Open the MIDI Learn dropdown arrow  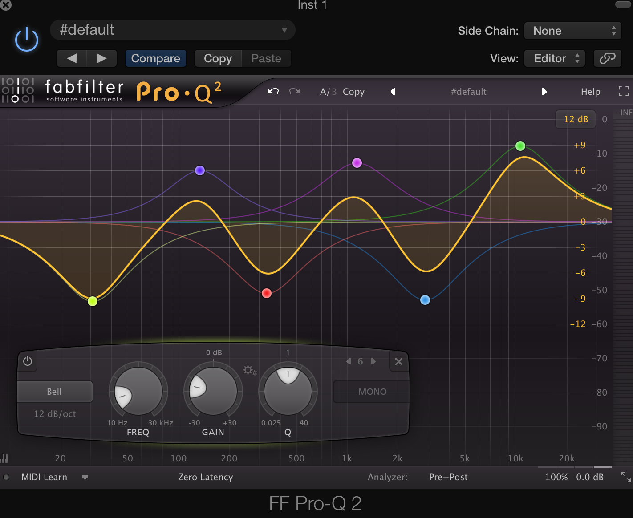(x=85, y=478)
